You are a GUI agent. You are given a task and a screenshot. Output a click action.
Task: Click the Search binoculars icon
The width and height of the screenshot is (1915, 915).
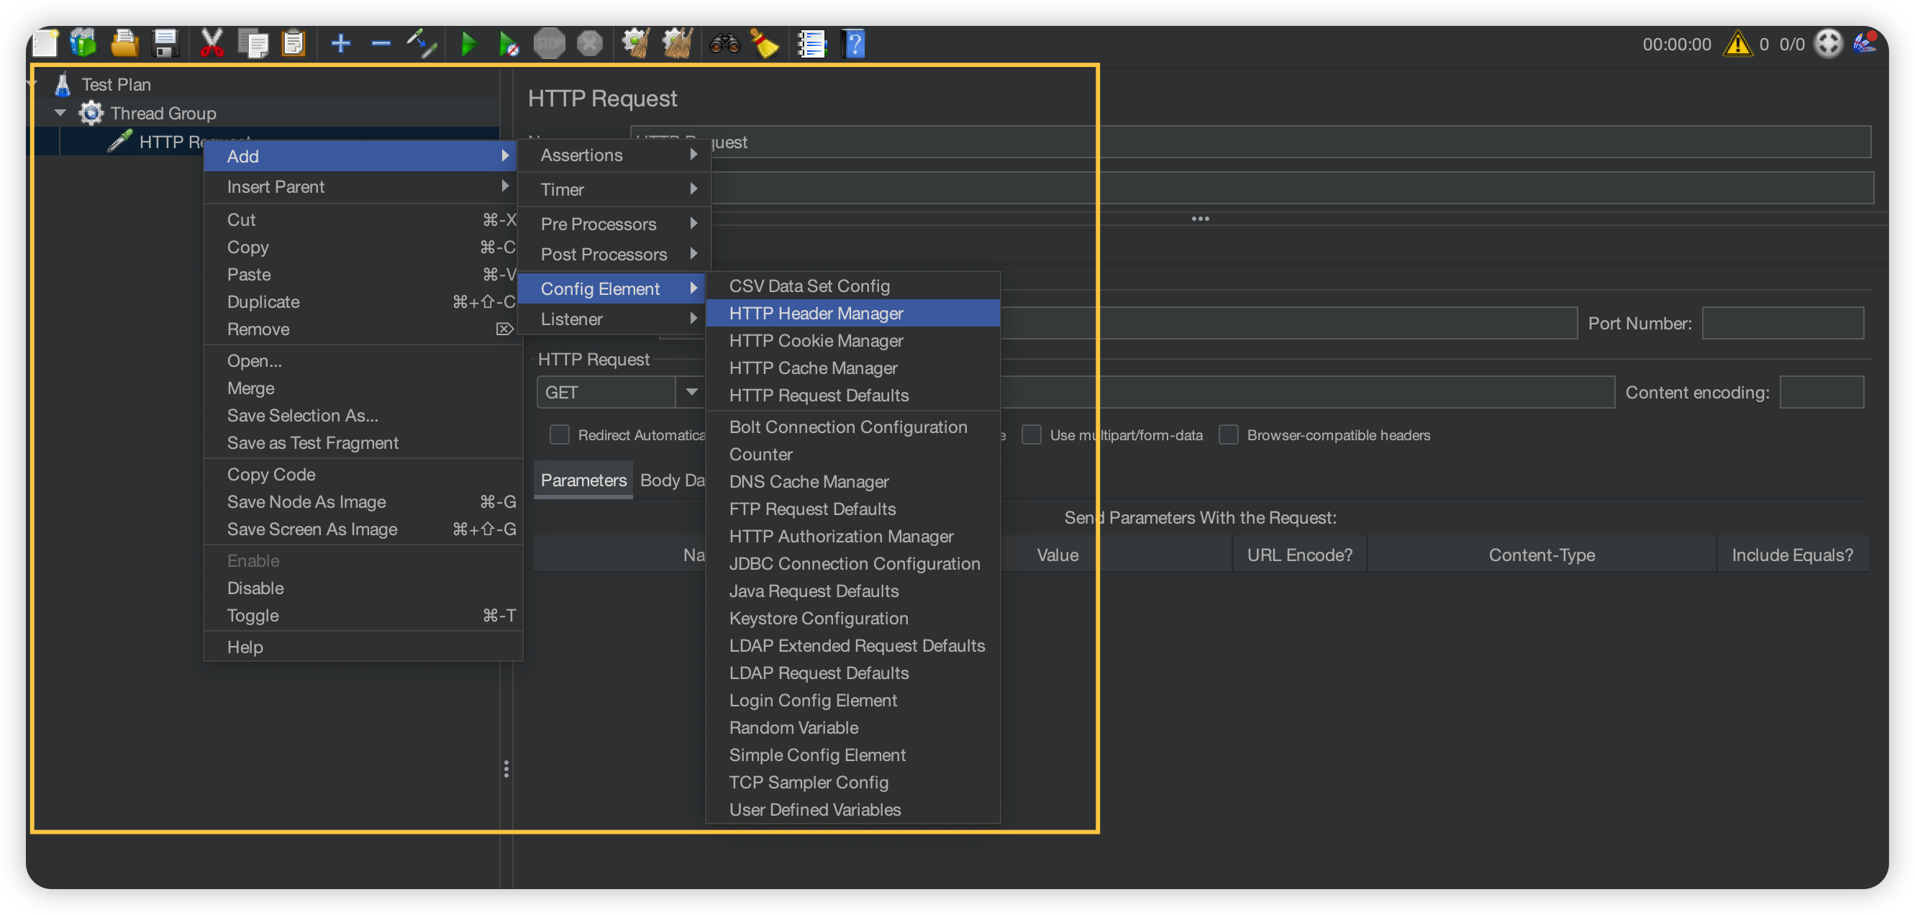[x=724, y=44]
